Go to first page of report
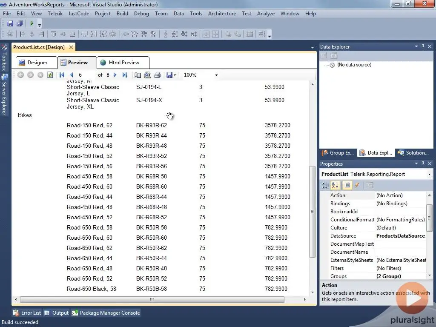436x327 pixels. pyautogui.click(x=62, y=75)
